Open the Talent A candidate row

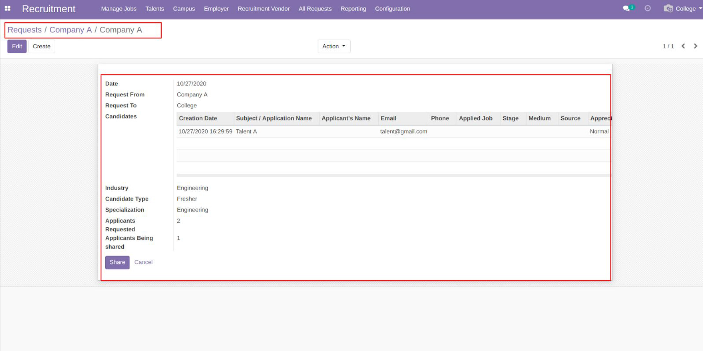point(246,132)
